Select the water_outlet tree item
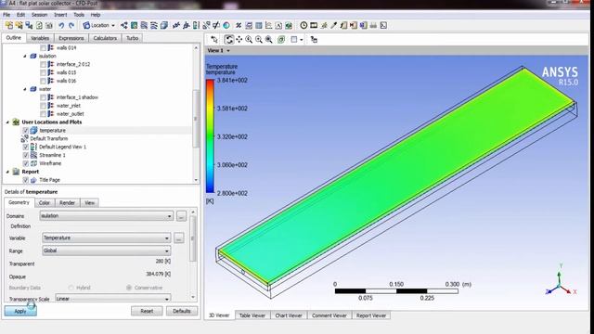 click(71, 114)
